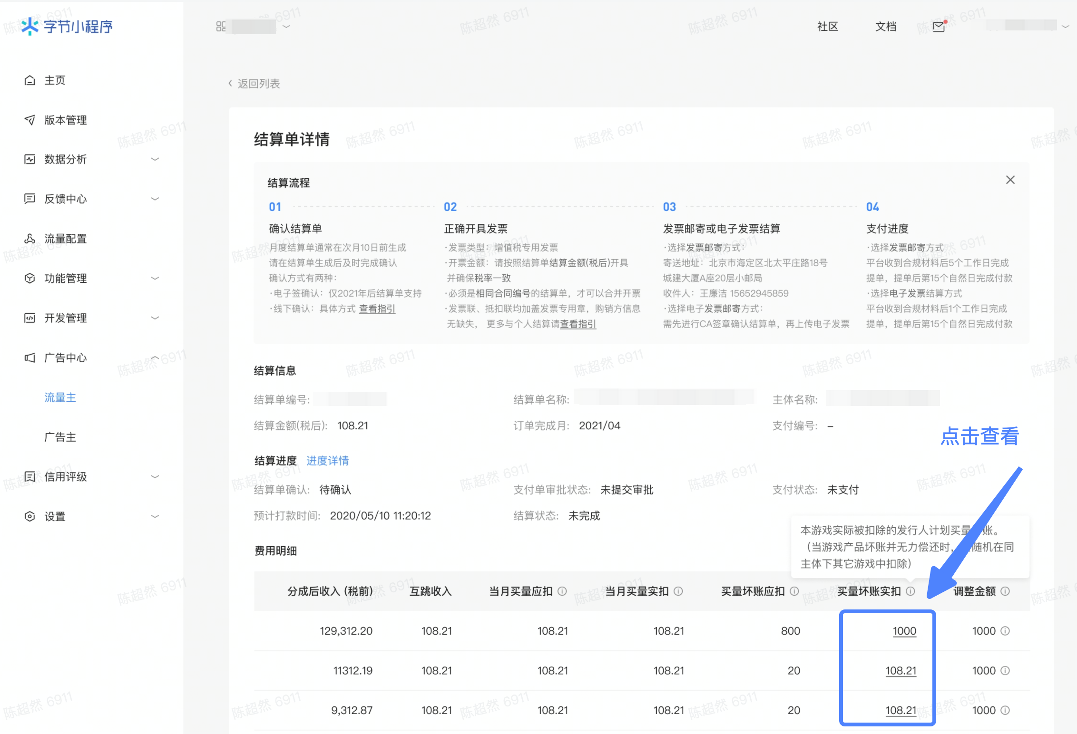Select 广告主 in the sidebar
The image size is (1077, 734).
[x=60, y=437]
